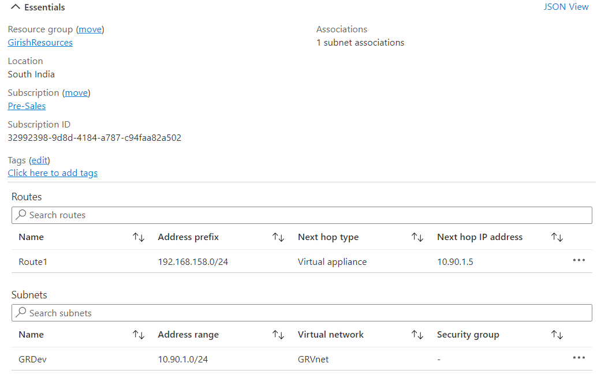Sort subnets by Address range arrows

[278, 335]
